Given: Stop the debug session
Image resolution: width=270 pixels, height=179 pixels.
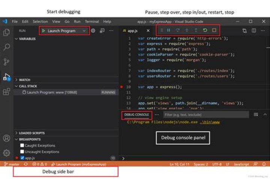Looking at the screenshot, I should [x=214, y=30].
